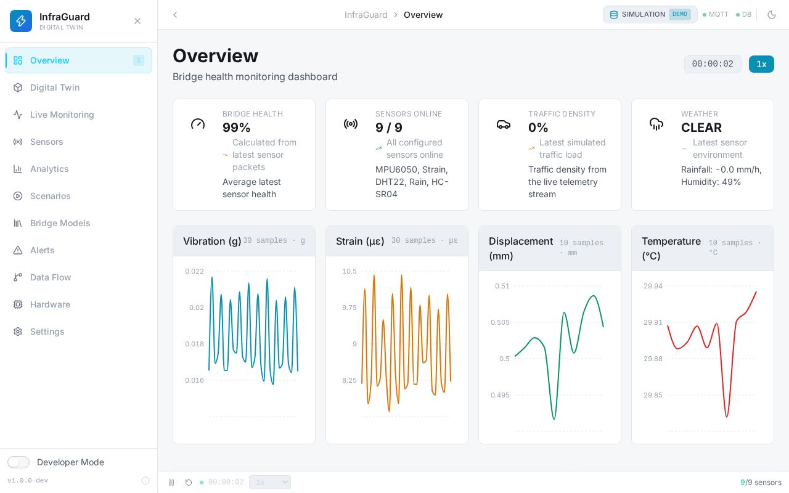Click the Strain chart plot

click(x=397, y=345)
